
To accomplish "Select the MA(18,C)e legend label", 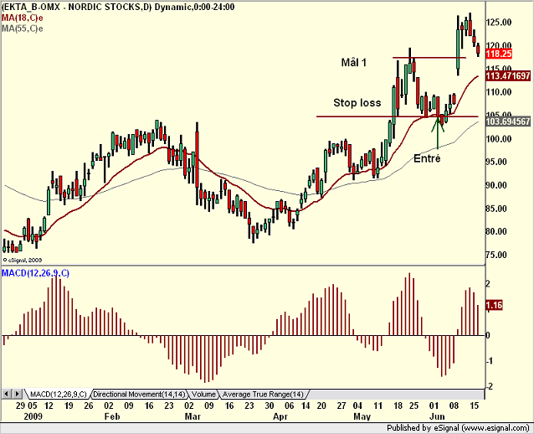I will [22, 18].
